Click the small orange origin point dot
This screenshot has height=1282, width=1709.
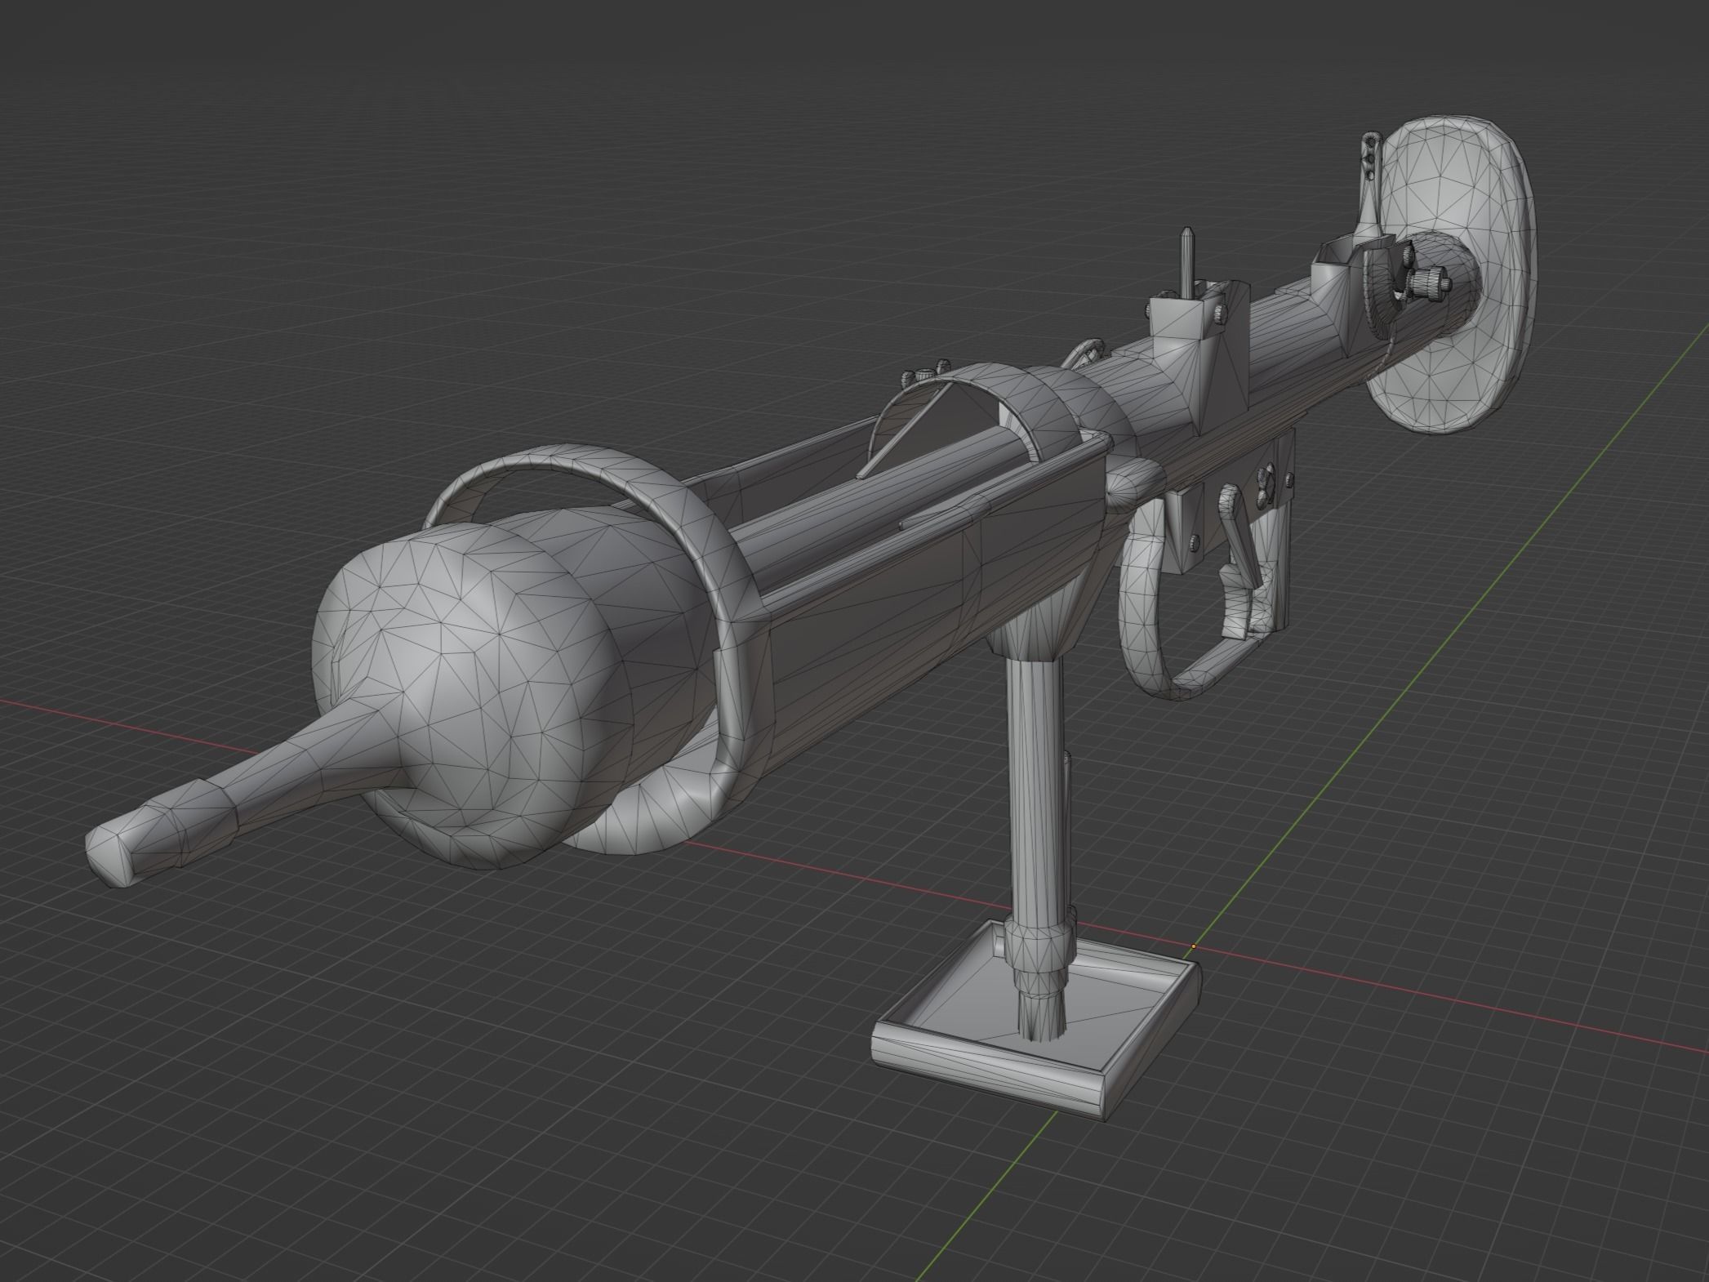coord(1194,947)
